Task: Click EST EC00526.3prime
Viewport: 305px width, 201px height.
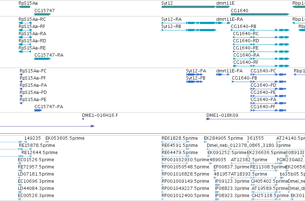Action: [x=36, y=196]
